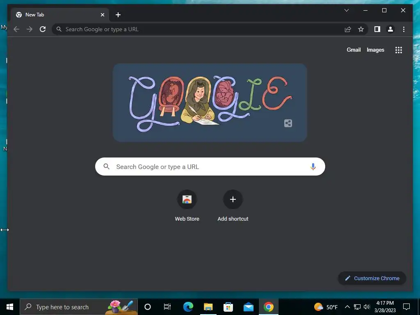Open the weather 50°F widget

[326, 307]
